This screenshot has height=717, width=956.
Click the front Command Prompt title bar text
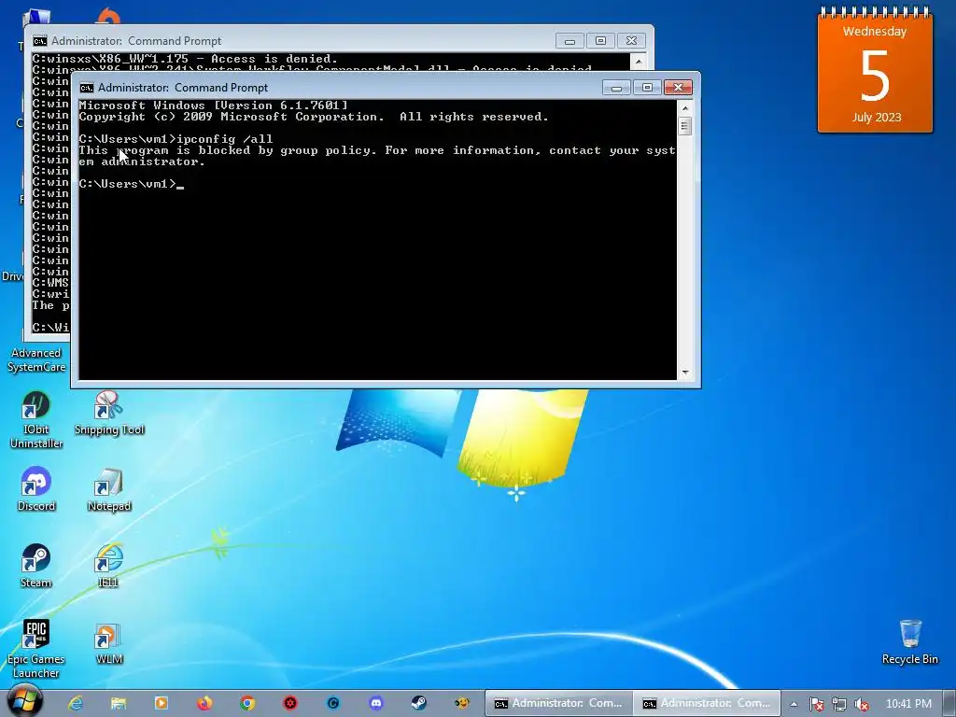pos(182,88)
